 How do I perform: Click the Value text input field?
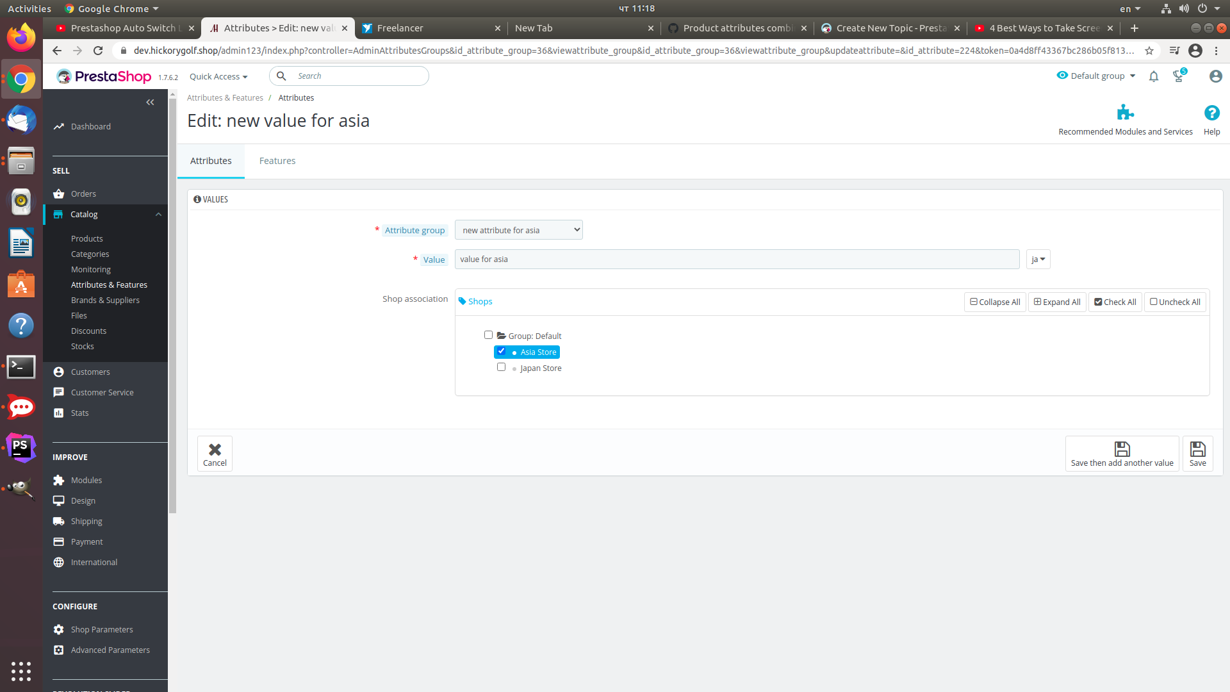737,259
